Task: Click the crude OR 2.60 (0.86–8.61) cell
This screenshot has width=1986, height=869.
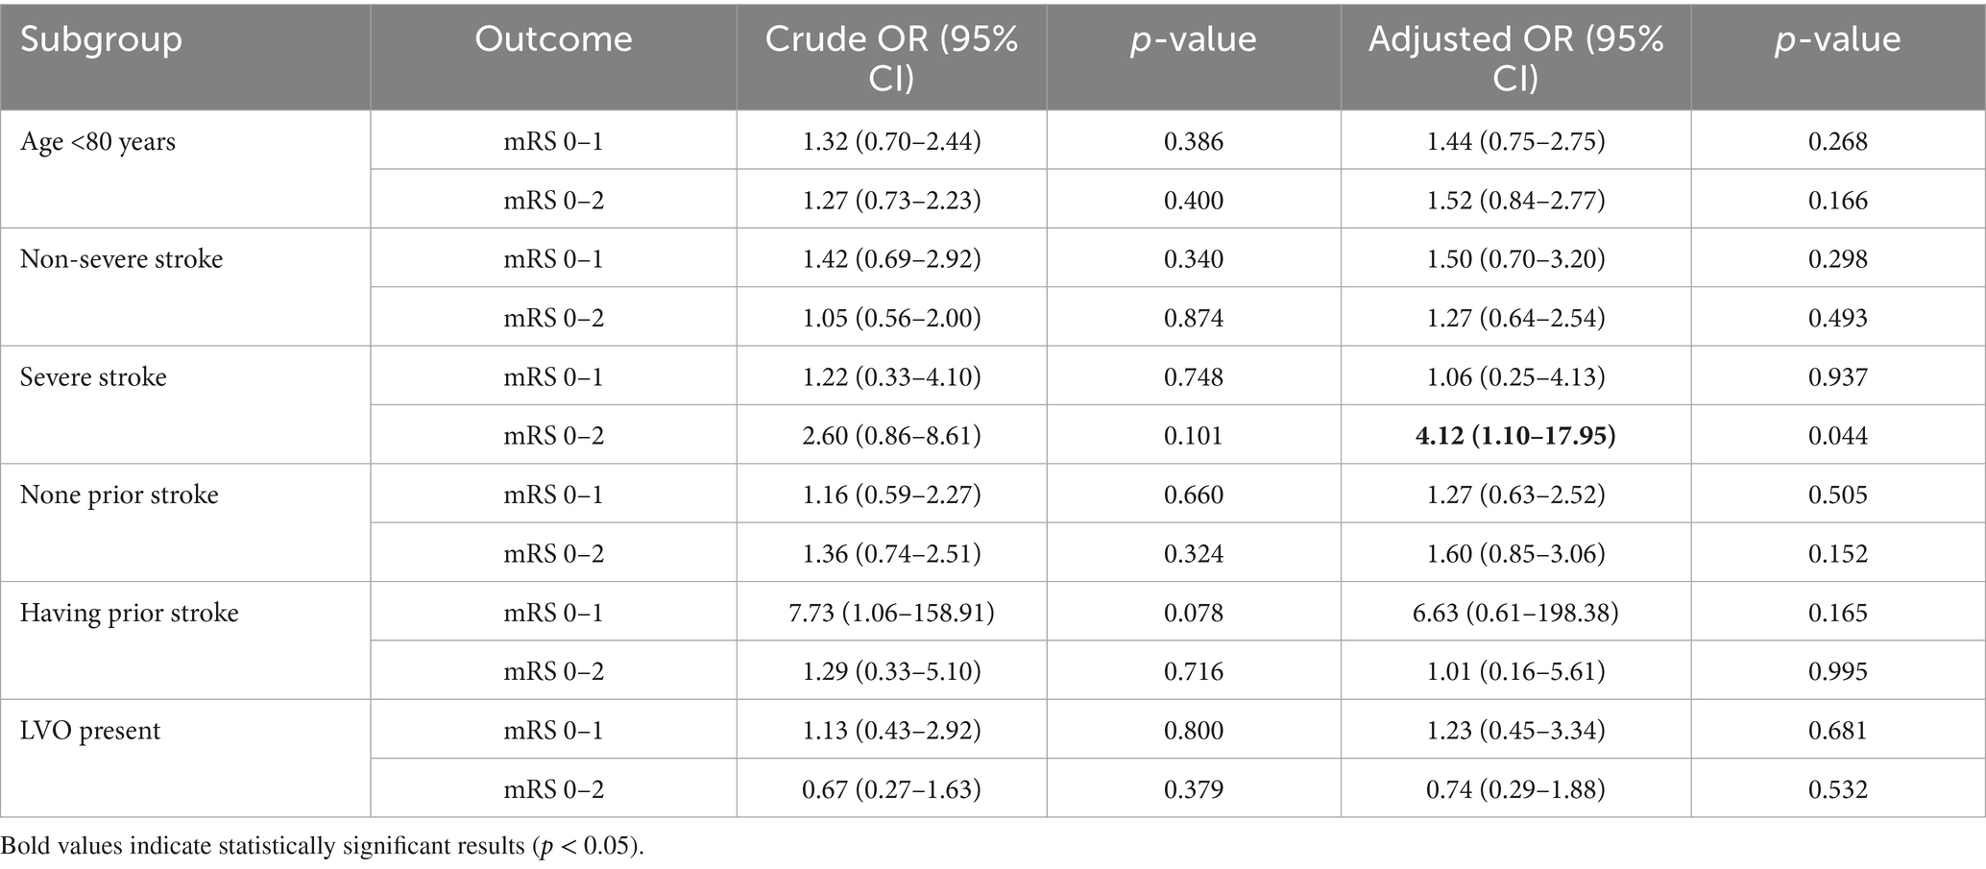Action: (x=891, y=436)
